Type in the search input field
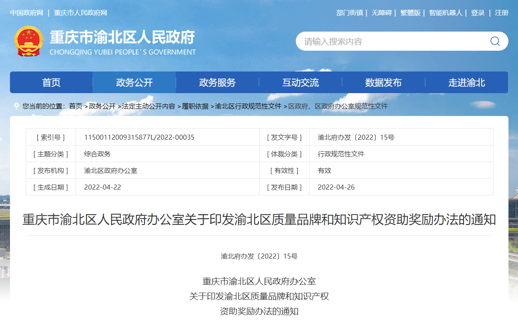The height and width of the screenshot is (323, 518). click(x=390, y=42)
